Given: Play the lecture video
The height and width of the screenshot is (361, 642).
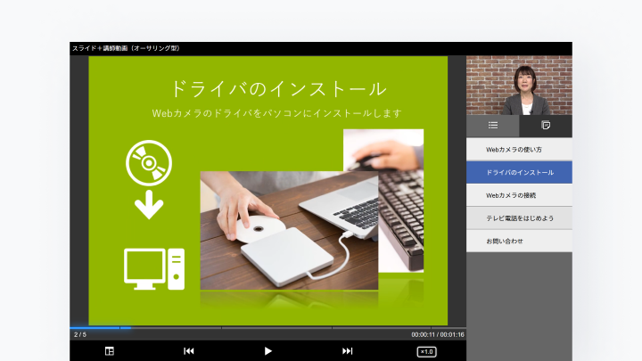Looking at the screenshot, I should tap(267, 351).
